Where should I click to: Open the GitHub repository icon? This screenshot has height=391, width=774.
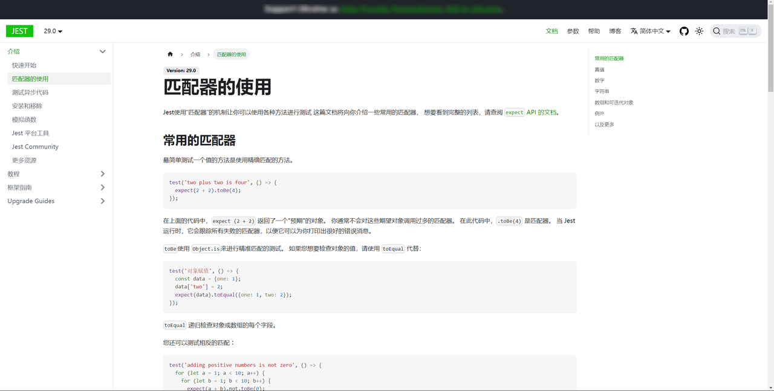click(x=684, y=31)
